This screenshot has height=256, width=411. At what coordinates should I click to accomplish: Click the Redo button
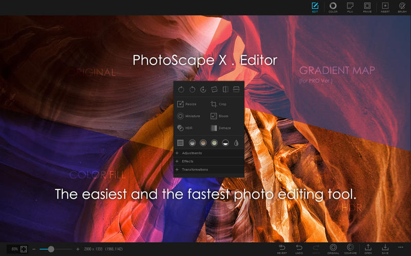(x=316, y=249)
